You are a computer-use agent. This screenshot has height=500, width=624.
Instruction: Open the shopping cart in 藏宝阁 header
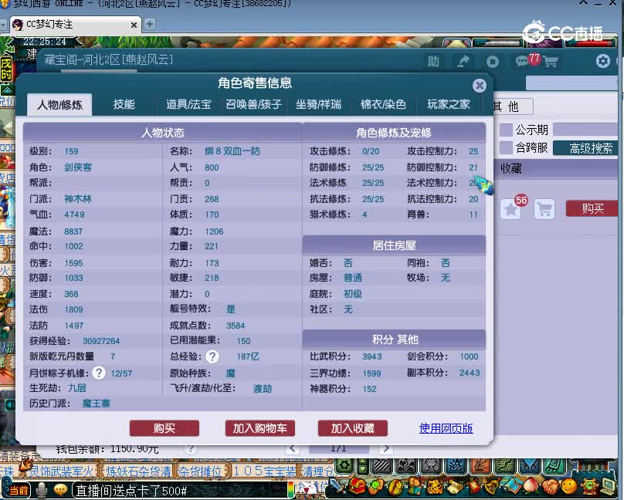coord(551,62)
